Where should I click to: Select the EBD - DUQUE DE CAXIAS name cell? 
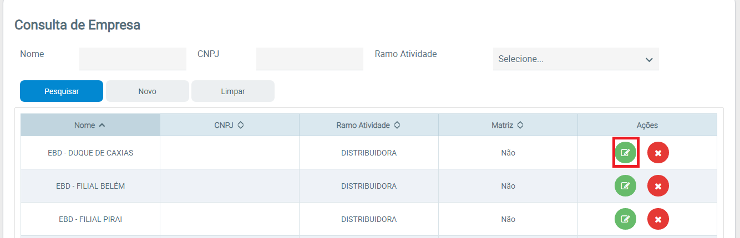(90, 153)
